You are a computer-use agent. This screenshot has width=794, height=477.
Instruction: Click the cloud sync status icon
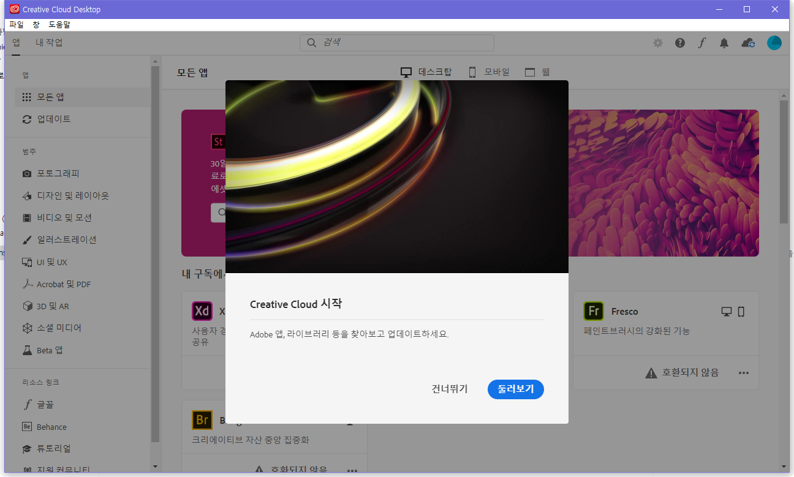748,43
